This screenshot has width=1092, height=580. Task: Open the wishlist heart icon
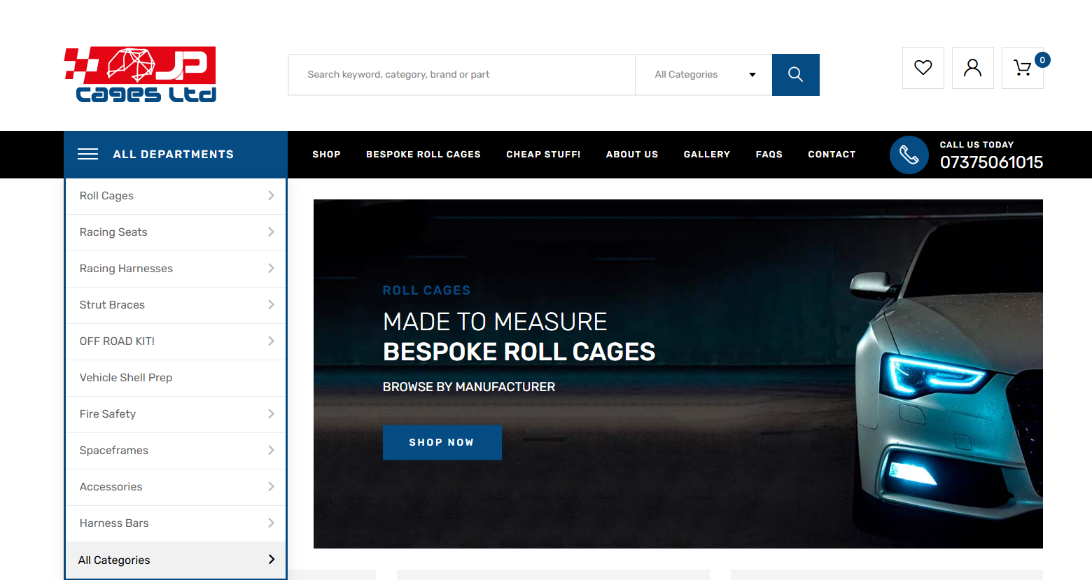coord(923,68)
